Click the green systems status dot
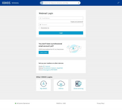The height and width of the screenshot is (110, 122). (16, 103)
